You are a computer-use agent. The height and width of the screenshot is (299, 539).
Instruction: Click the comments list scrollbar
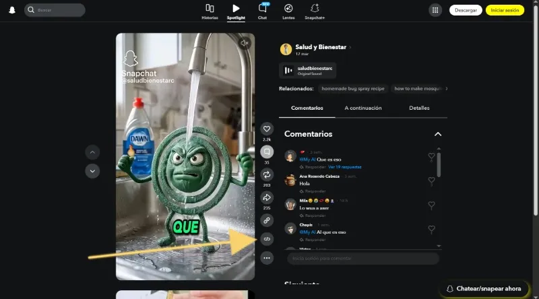coord(439,164)
